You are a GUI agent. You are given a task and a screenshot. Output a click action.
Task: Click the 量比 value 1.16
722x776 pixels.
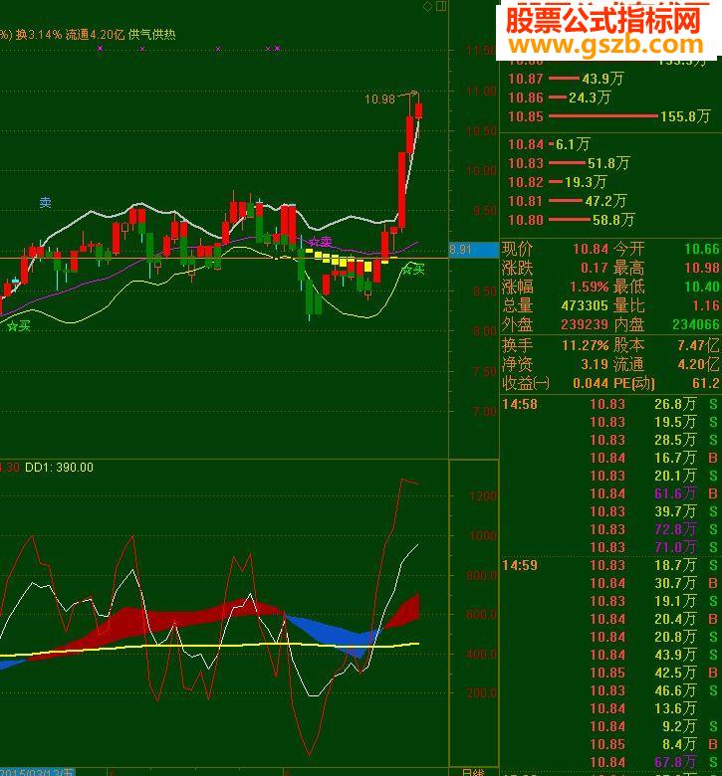(706, 305)
